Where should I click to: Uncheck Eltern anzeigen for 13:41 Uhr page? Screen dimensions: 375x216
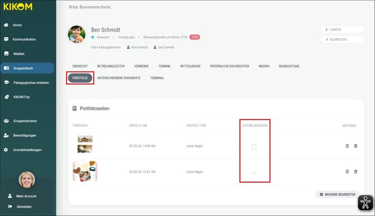pyautogui.click(x=254, y=173)
